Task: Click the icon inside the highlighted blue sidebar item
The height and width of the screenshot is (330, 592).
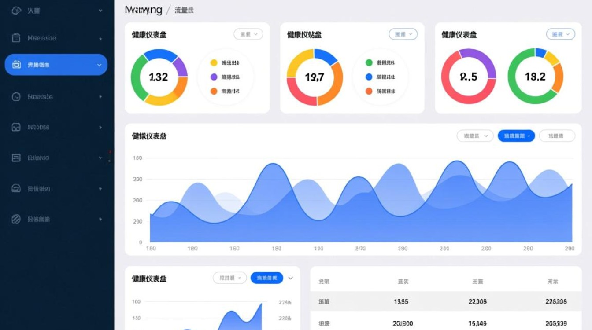Action: click(x=16, y=65)
